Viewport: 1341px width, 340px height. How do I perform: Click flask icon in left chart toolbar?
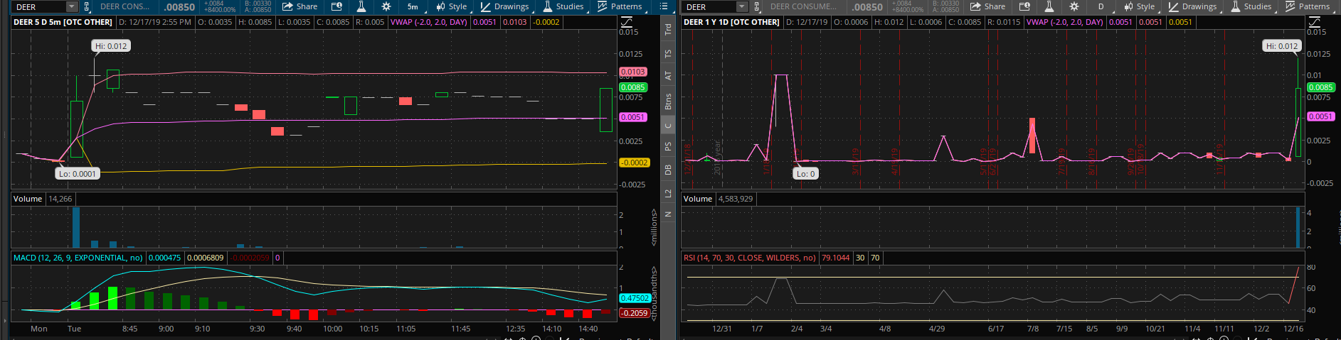[x=361, y=6]
